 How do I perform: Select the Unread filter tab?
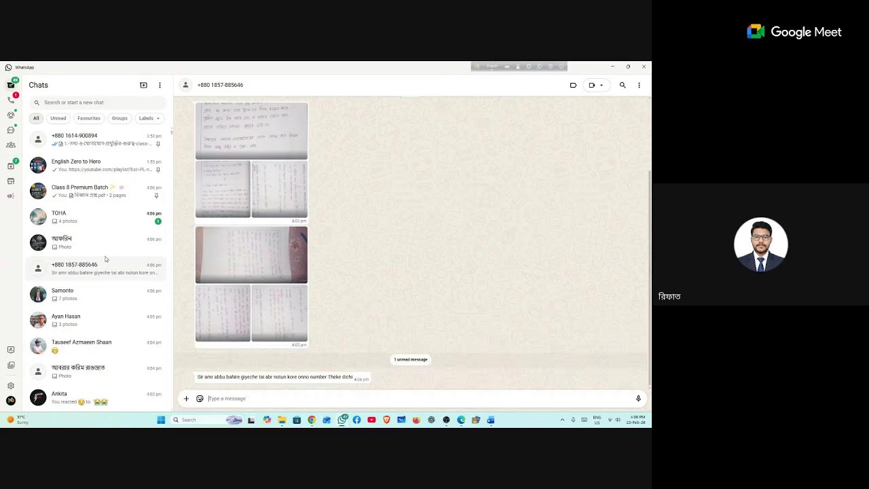[x=58, y=118]
